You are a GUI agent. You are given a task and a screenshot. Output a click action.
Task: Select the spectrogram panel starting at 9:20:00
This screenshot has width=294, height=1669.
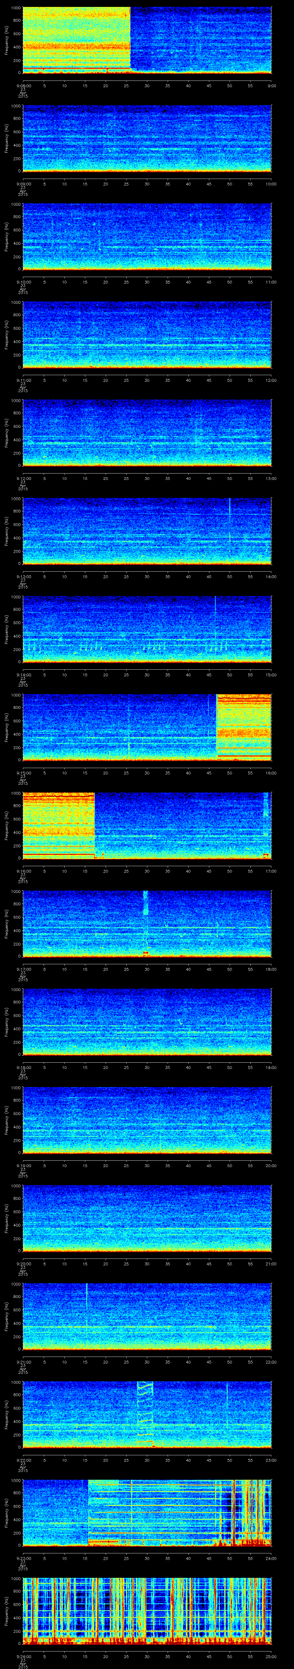pos(147,1219)
